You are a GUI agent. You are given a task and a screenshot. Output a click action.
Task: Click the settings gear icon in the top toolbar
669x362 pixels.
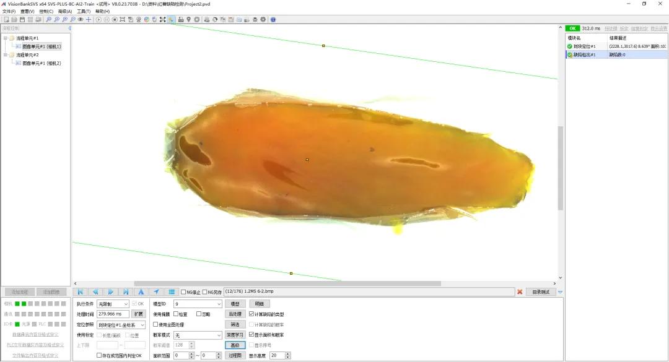(x=263, y=20)
